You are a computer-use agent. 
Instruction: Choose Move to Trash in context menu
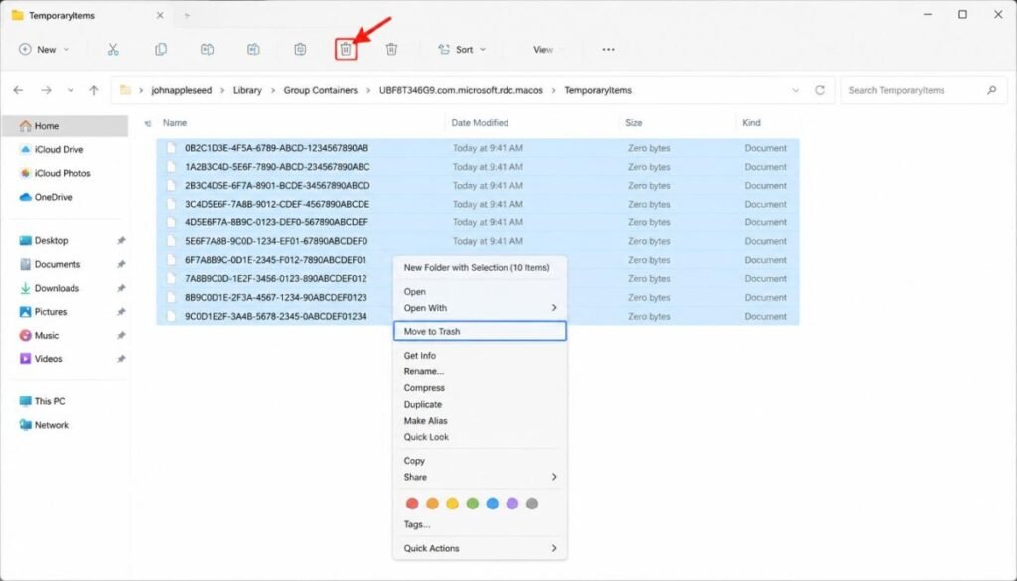click(x=480, y=331)
